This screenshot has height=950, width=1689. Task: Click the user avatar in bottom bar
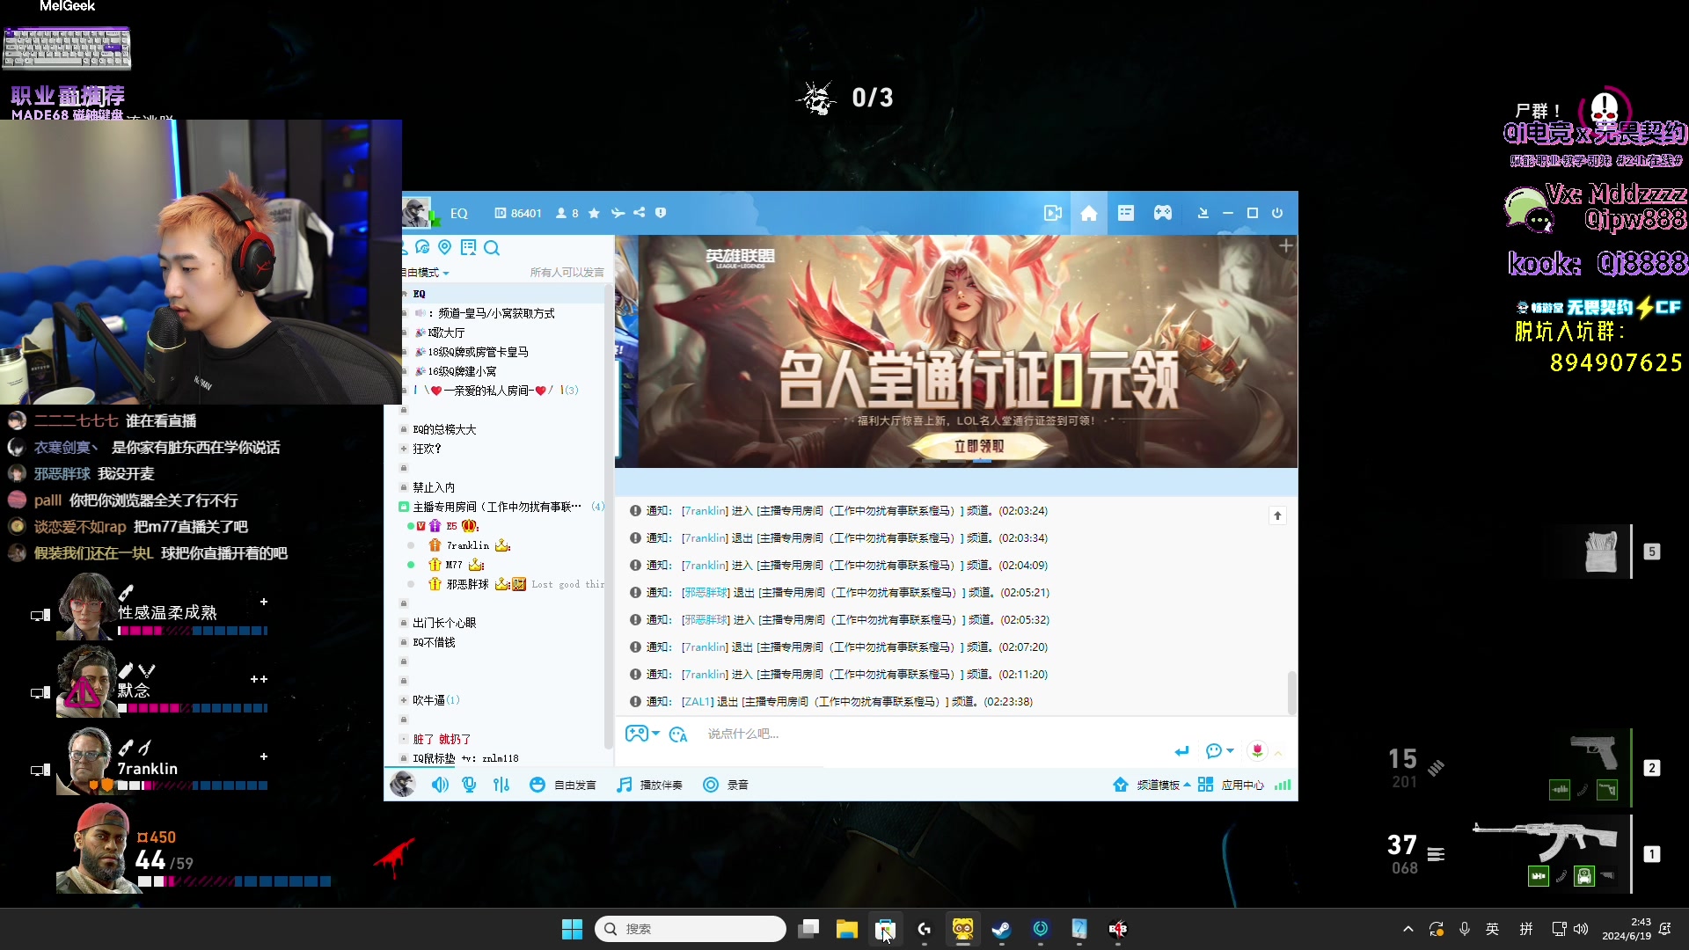[x=403, y=784]
